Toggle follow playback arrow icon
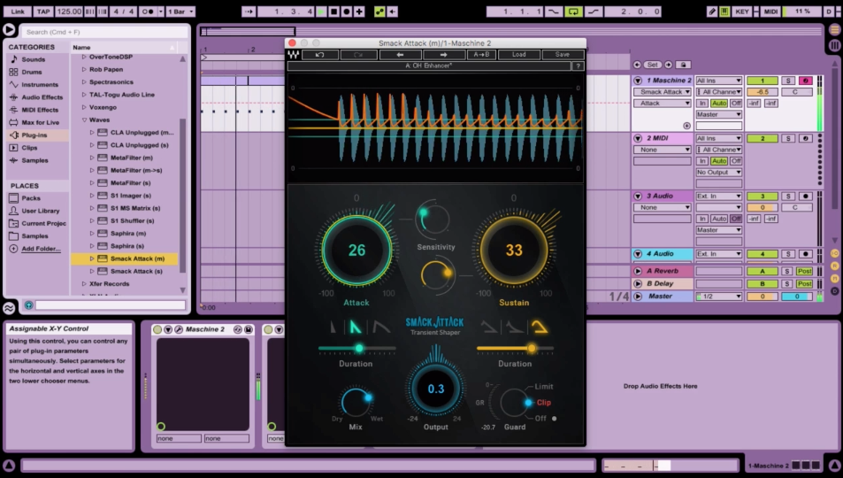The image size is (843, 478). (x=248, y=12)
